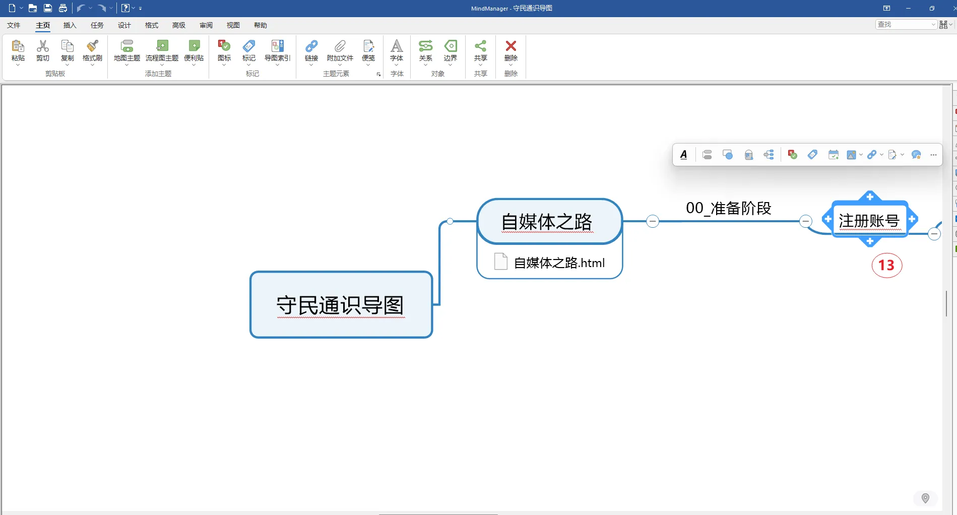The image size is (957, 515).
Task: Click the Copy (复制) icon
Action: 67,46
